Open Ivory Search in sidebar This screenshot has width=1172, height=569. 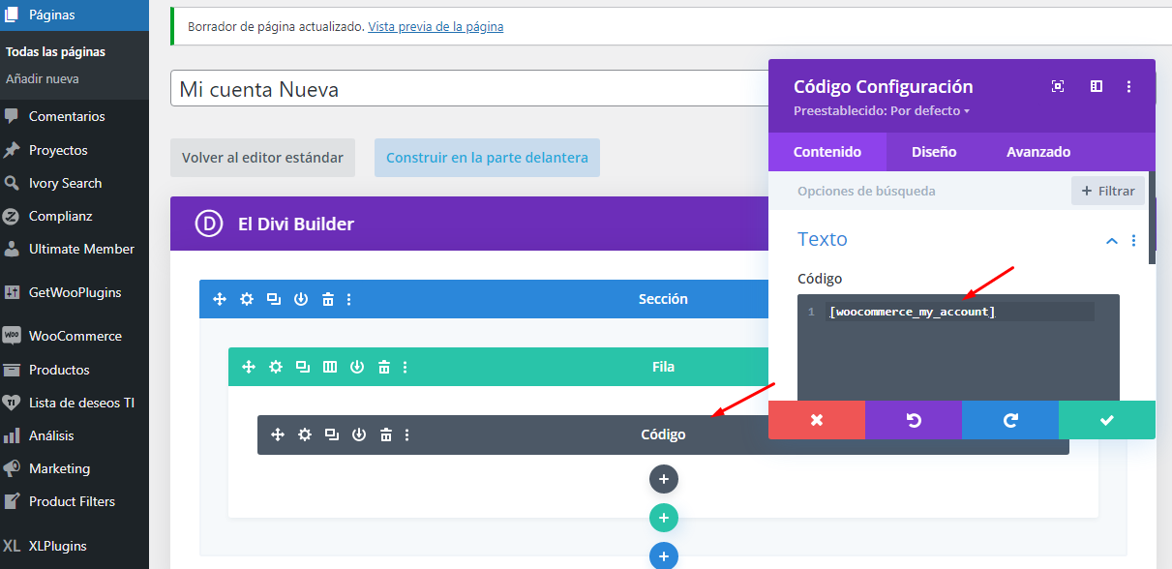75,183
